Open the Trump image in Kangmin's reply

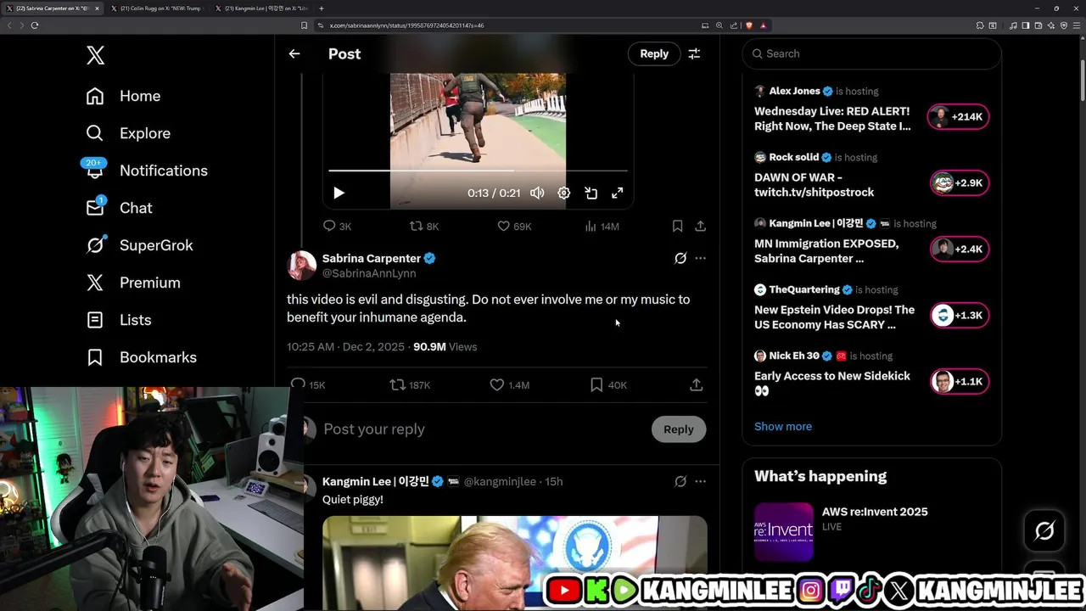514,563
